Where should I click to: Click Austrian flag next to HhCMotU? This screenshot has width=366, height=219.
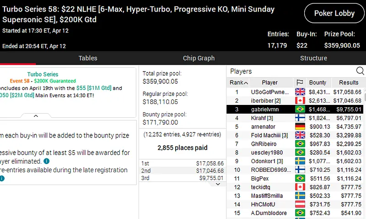(300, 204)
